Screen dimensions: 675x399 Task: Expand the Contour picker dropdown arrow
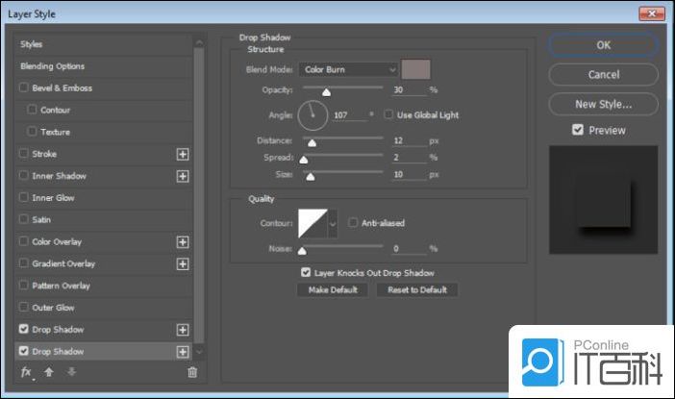[334, 224]
